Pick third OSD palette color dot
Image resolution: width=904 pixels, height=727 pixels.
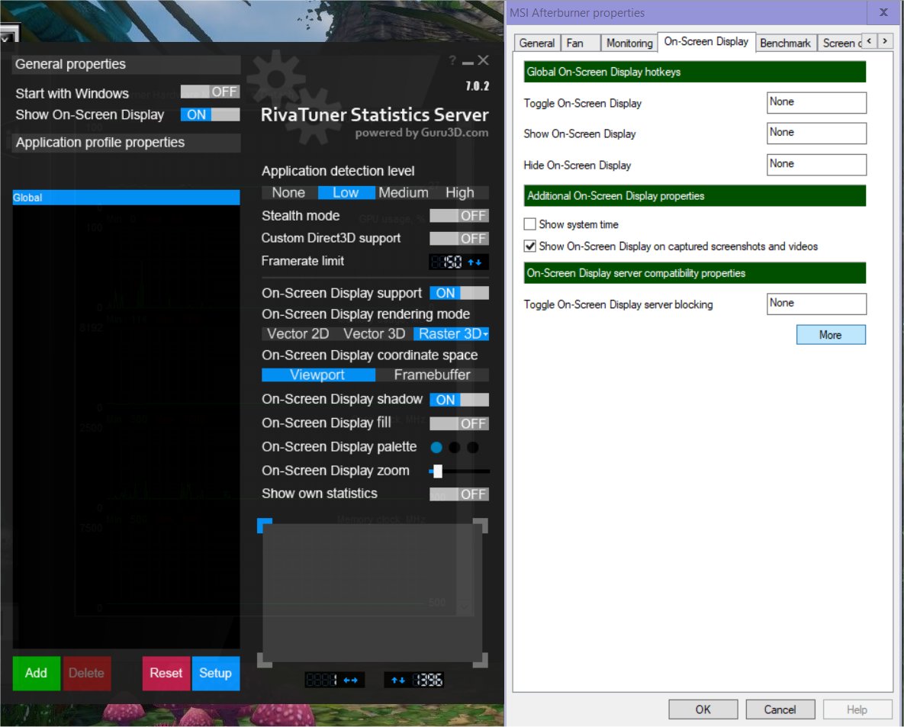[473, 447]
